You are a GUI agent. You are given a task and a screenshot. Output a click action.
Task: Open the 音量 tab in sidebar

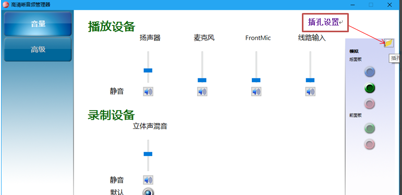point(38,24)
